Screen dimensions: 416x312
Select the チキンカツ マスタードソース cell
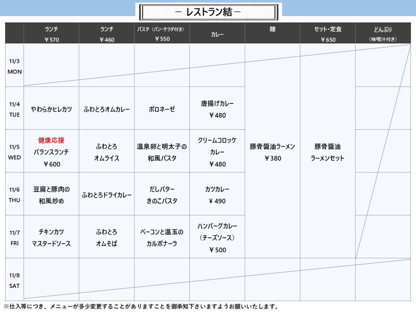coord(51,237)
